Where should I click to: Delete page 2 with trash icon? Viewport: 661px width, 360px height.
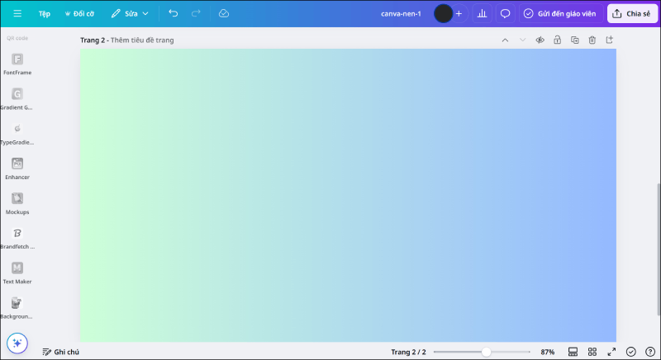tap(592, 40)
